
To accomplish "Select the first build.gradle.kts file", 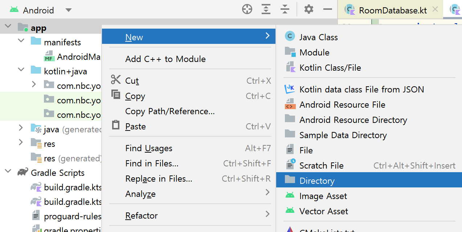I will pos(51,187).
